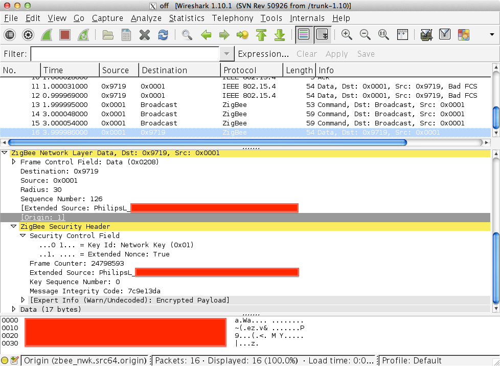Edit display filter icon
This screenshot has height=366, width=500.
click(445, 34)
